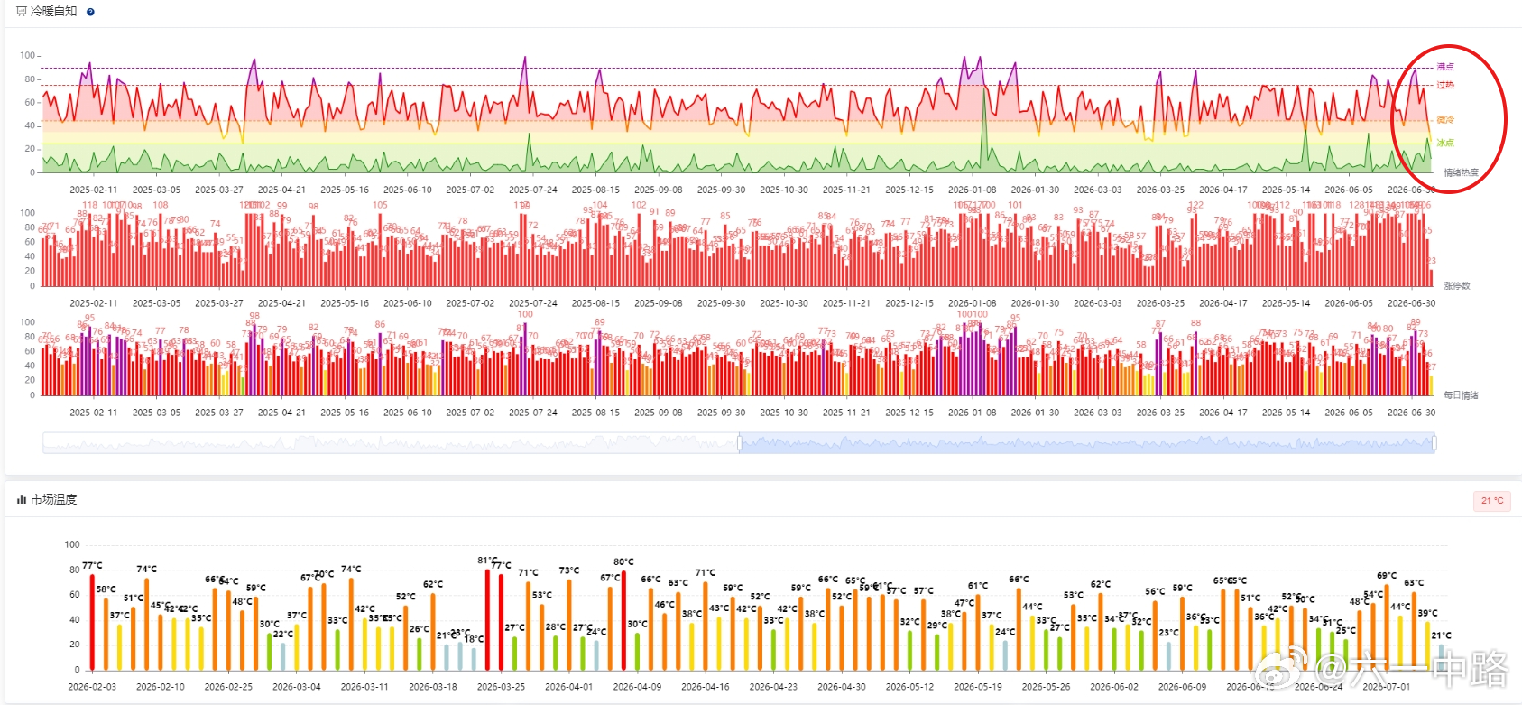The image size is (1522, 705).
Task: Click the bar chart icon beside 市场温度
Action: pos(22,499)
